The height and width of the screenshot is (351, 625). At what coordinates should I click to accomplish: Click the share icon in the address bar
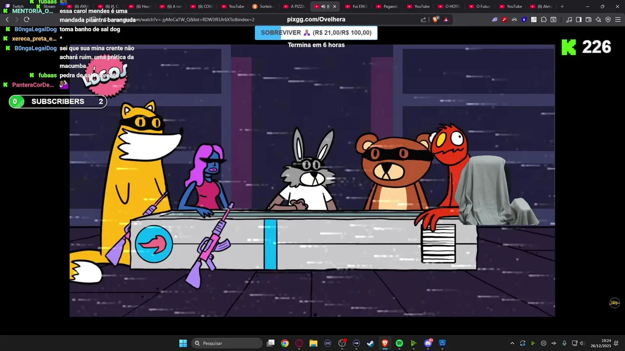point(423,19)
